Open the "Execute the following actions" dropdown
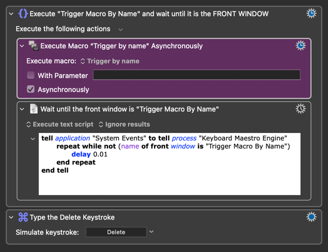The width and height of the screenshot is (328, 252). tap(120, 29)
